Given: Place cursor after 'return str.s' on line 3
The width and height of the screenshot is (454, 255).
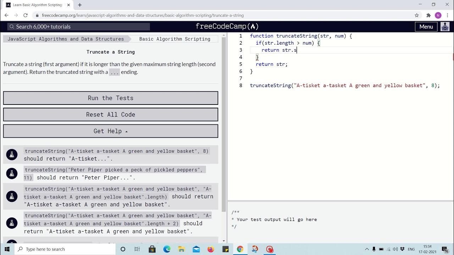Looking at the screenshot, I should (297, 50).
